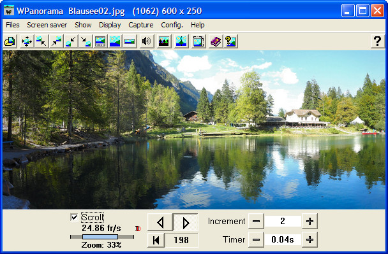Click the Increment value field showing 2

coord(283,221)
